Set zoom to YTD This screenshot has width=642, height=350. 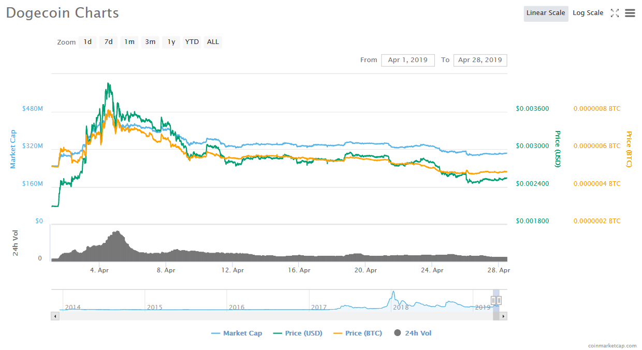pyautogui.click(x=192, y=42)
